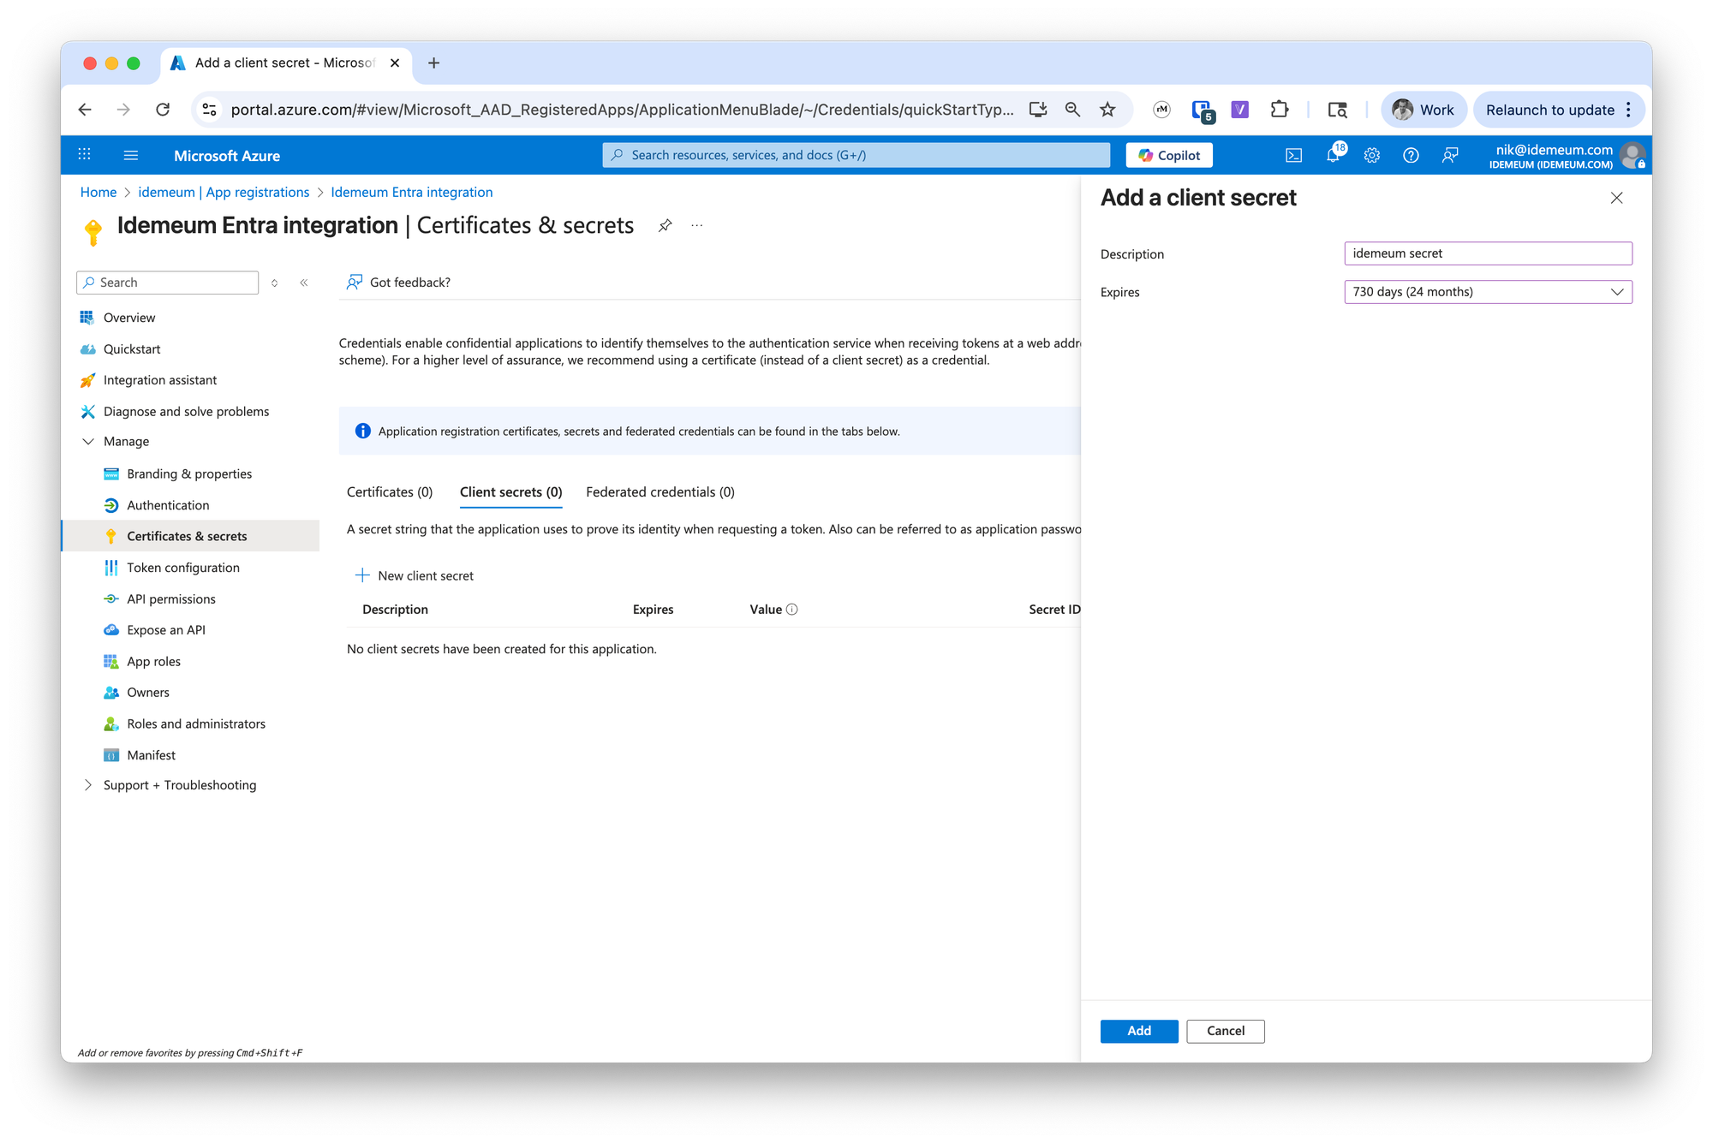Open the Expires dropdown
The height and width of the screenshot is (1143, 1713).
click(x=1488, y=292)
